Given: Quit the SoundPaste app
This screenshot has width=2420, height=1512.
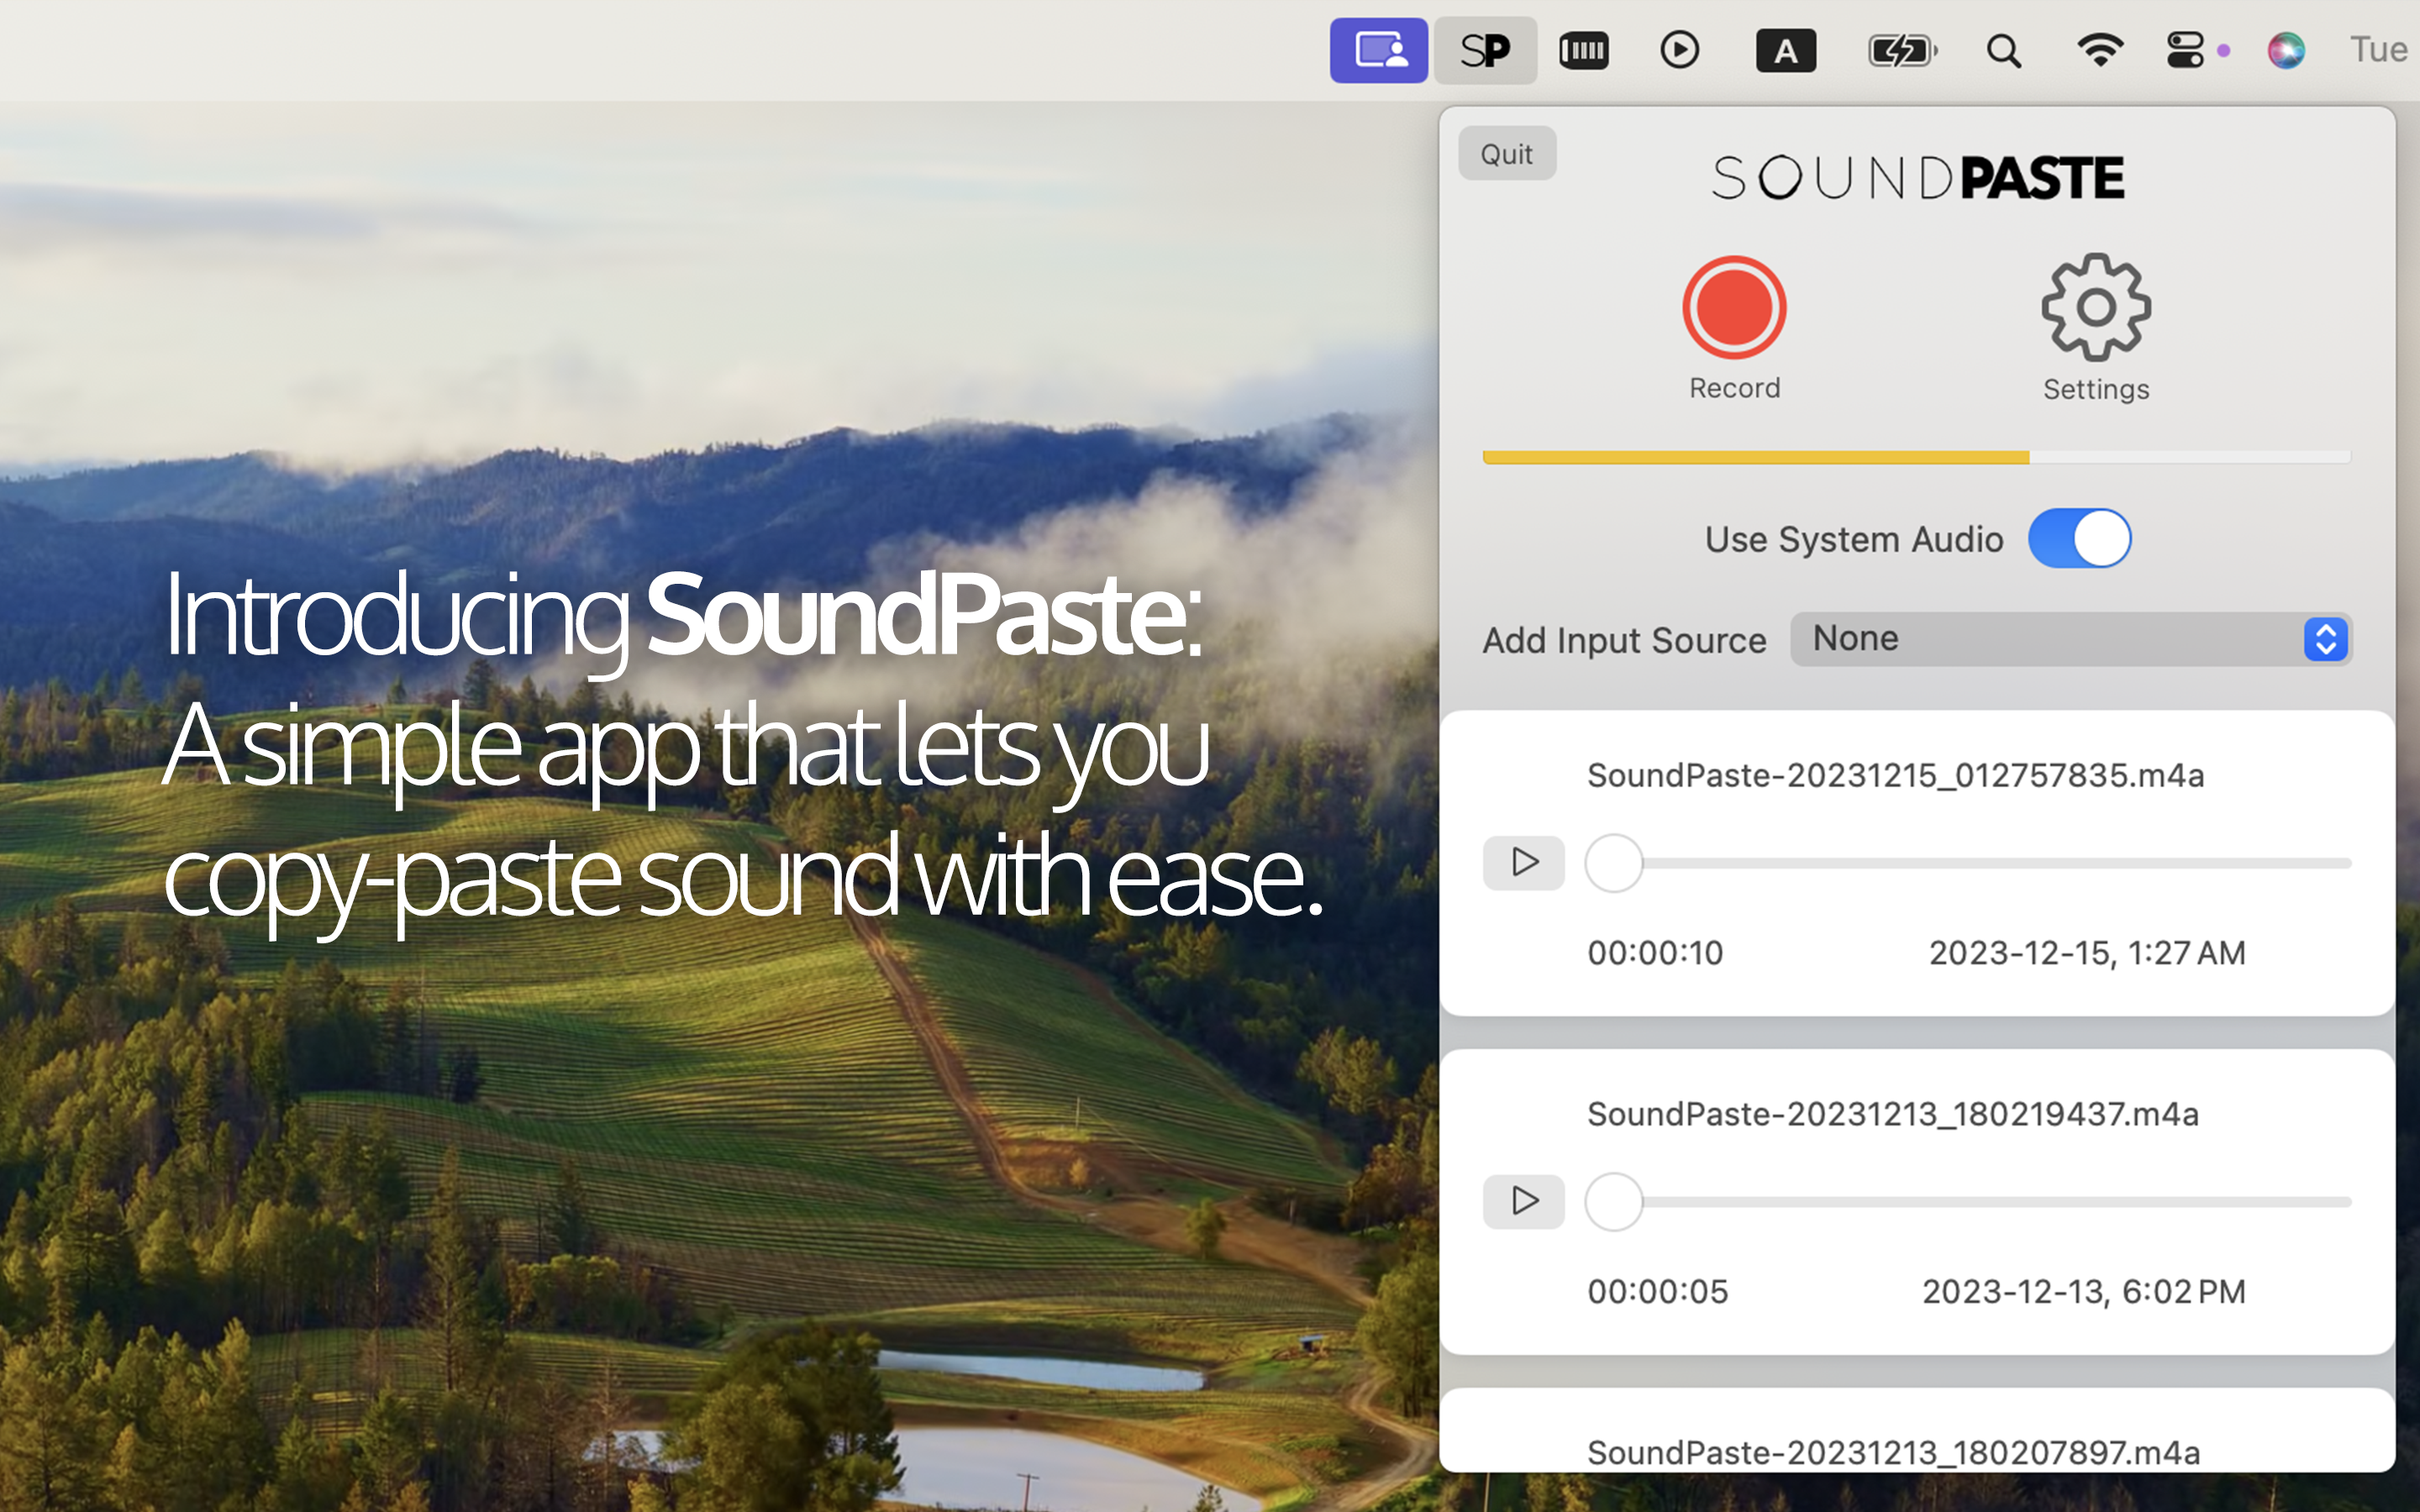Looking at the screenshot, I should click(1507, 154).
